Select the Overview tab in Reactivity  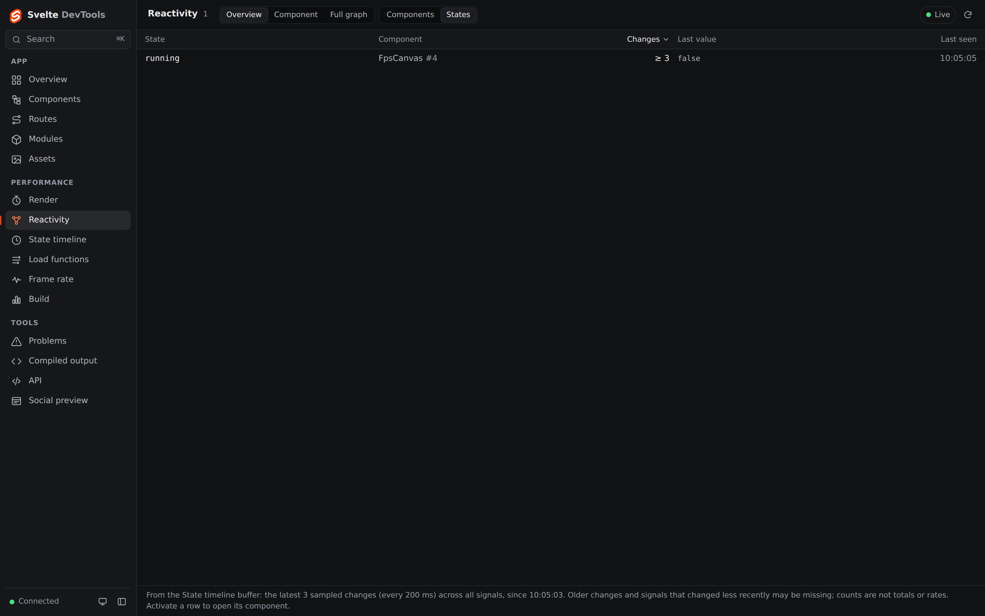[x=244, y=15]
